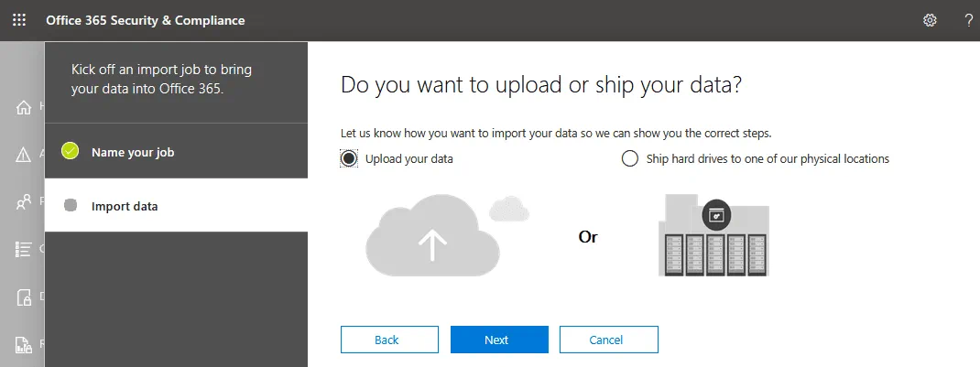Open the Data loss prevention lock icon
This screenshot has width=980, height=367.
pos(25,297)
